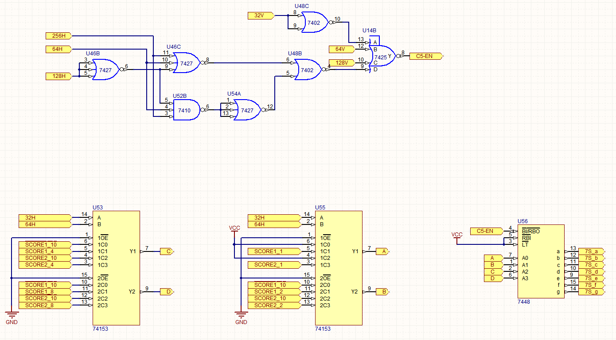Screen dimensions: 616x340
Task: Select the SCORE2_8 port
Action: (x=45, y=305)
